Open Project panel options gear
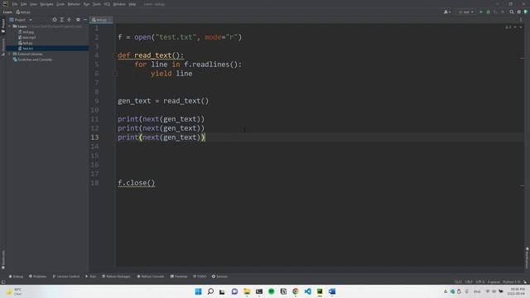 pyautogui.click(x=78, y=20)
